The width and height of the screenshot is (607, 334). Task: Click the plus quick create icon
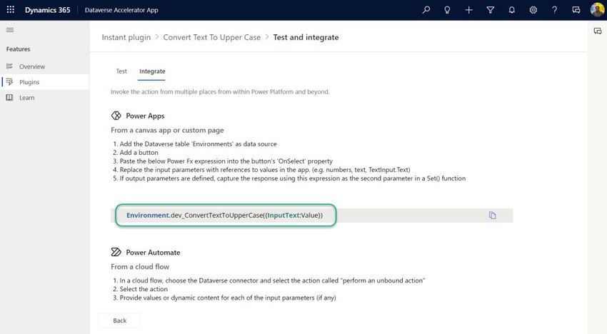(x=468, y=10)
